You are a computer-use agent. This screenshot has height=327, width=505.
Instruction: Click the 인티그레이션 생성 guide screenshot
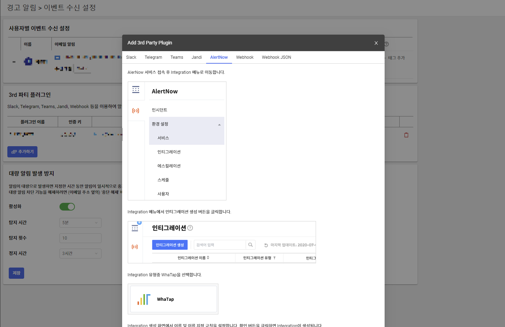(222, 242)
